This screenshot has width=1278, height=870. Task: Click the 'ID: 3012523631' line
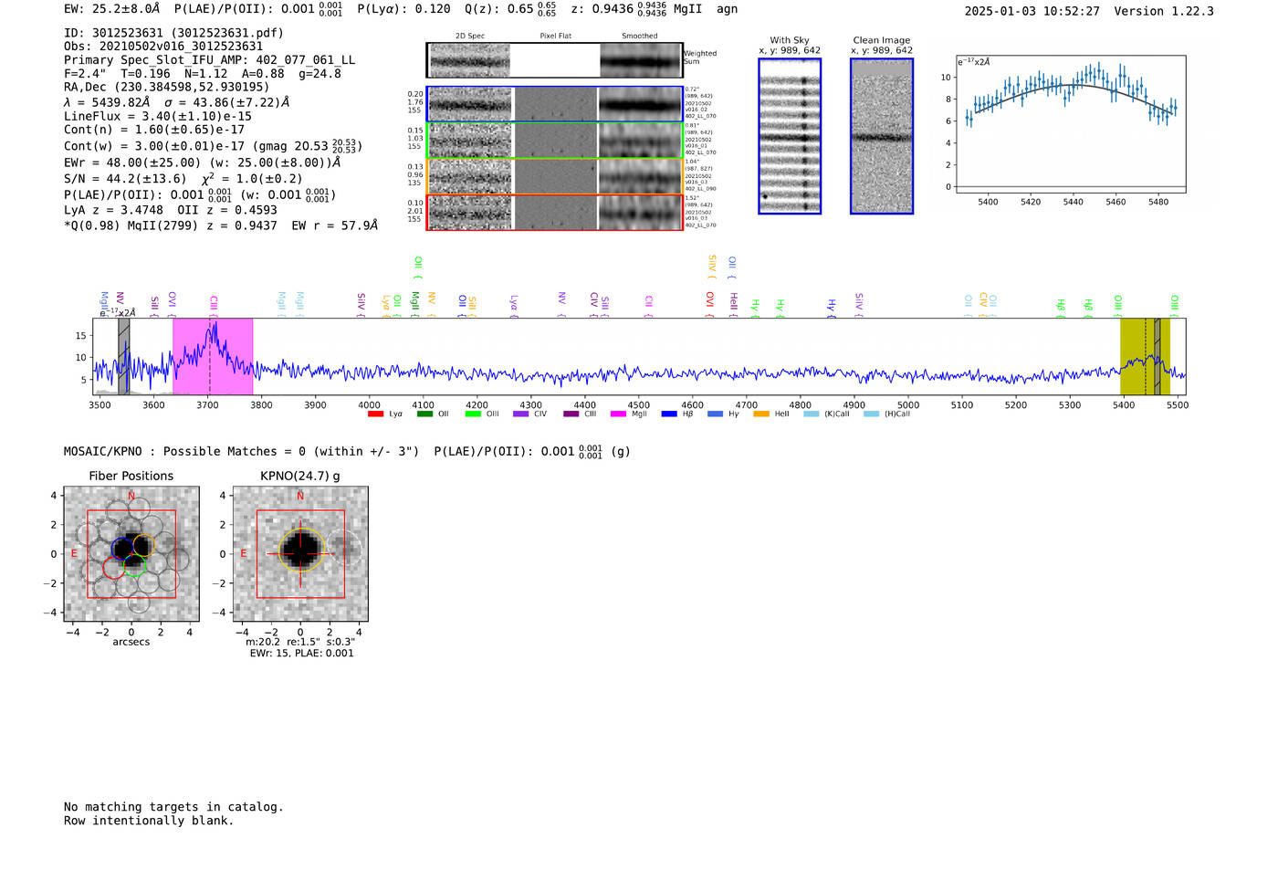tap(173, 33)
